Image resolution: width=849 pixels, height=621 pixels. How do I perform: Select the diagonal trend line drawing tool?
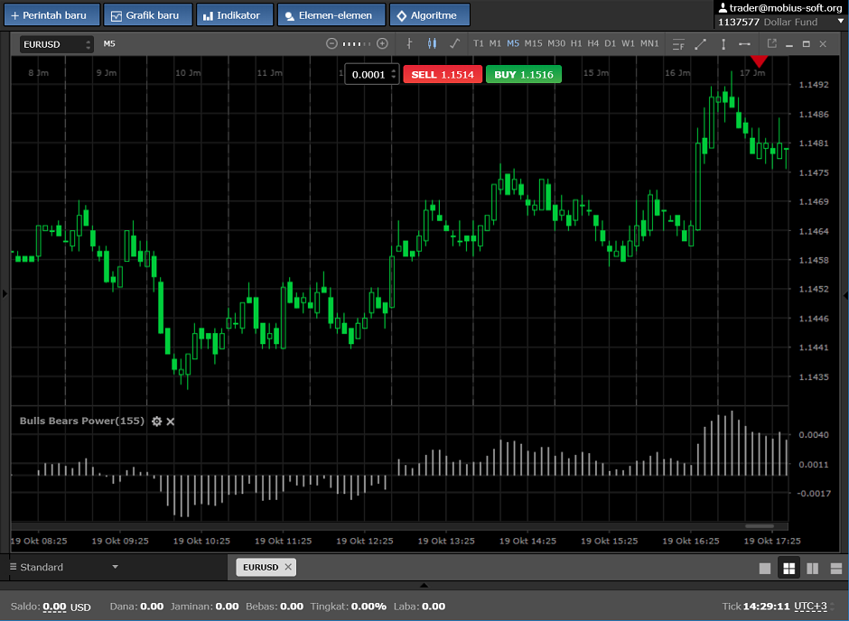700,43
